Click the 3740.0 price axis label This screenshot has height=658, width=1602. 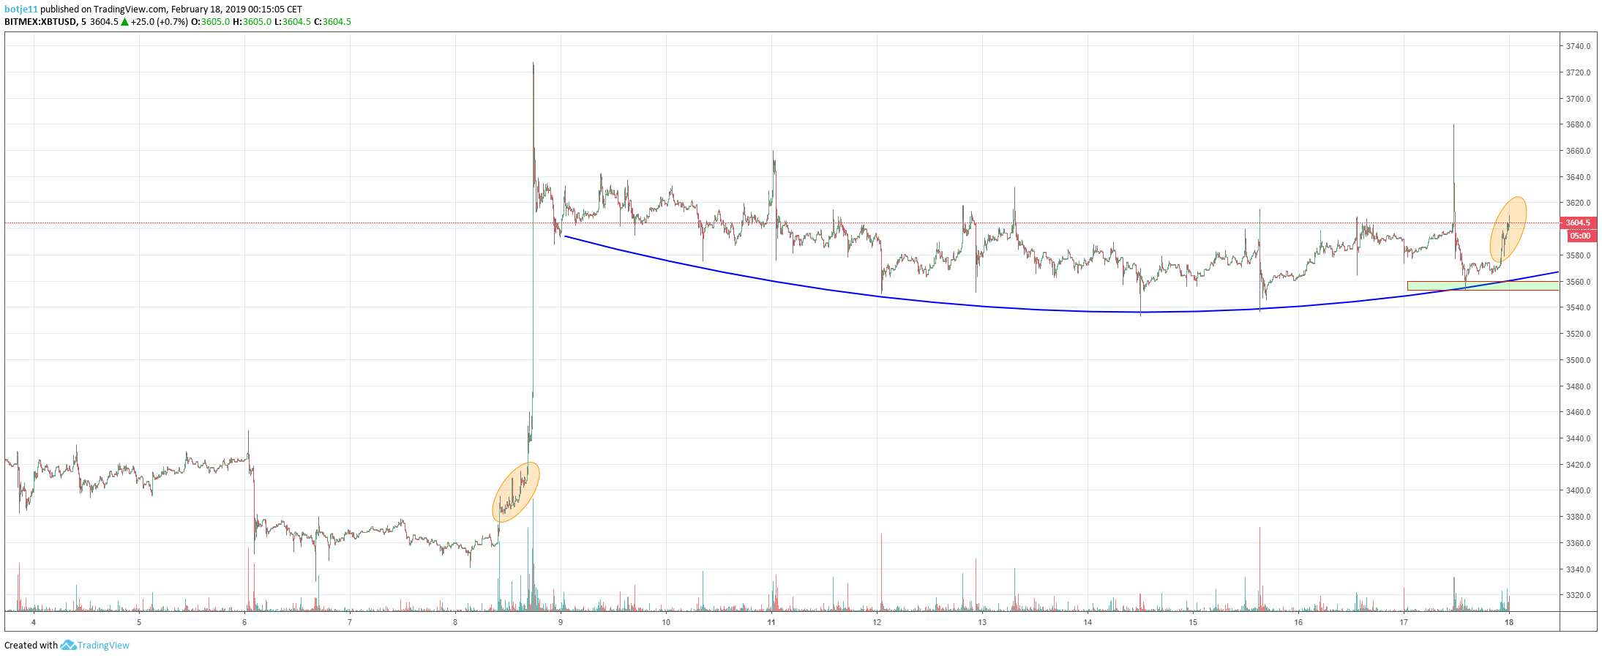click(1578, 46)
